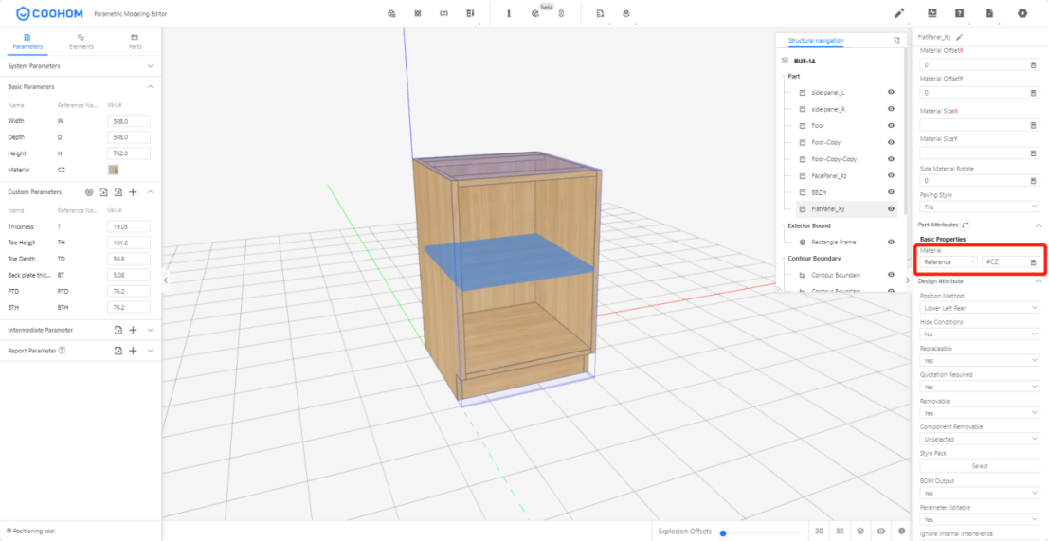Click the Material CZ color swatch
1049x541 pixels.
114,170
